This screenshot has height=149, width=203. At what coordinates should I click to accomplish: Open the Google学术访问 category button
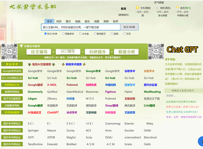click(12, 71)
